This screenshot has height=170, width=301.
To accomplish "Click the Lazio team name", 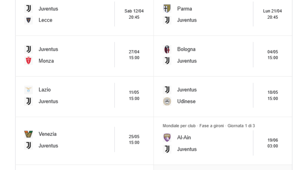I will [45, 90].
